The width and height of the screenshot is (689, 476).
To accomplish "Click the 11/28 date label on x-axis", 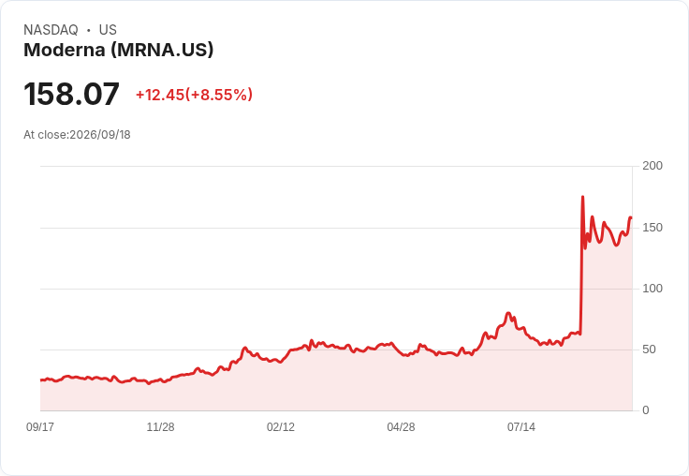I will pyautogui.click(x=160, y=426).
